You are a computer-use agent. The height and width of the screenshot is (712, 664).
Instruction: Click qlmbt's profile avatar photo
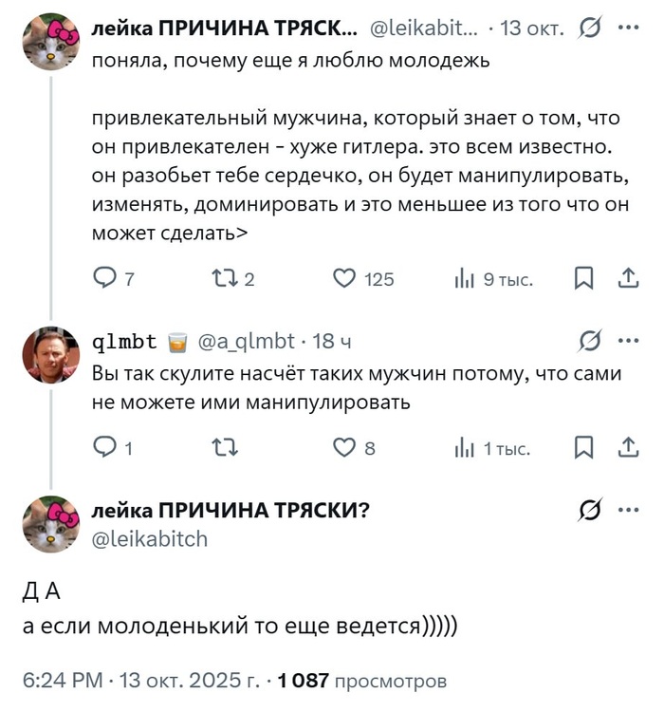[51, 355]
